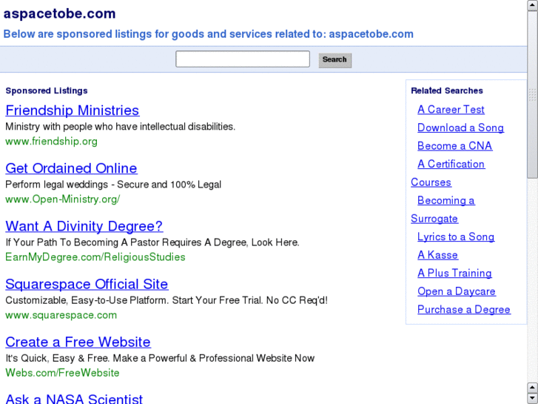Select the A Career Test related search

pos(451,109)
